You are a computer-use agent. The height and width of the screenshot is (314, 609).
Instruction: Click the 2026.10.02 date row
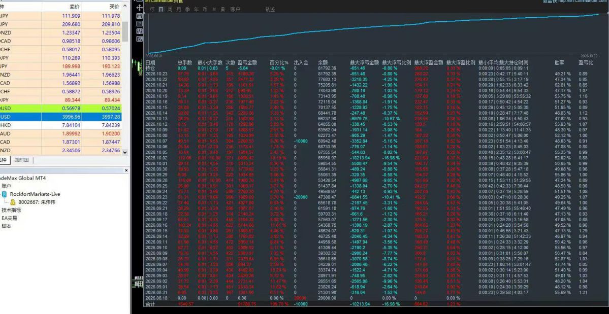click(x=156, y=158)
